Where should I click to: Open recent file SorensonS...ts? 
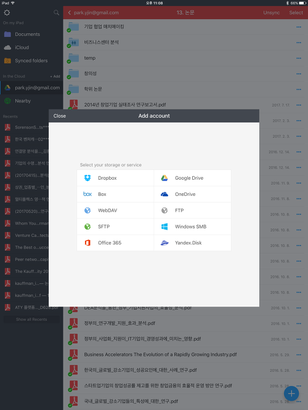click(x=26, y=127)
